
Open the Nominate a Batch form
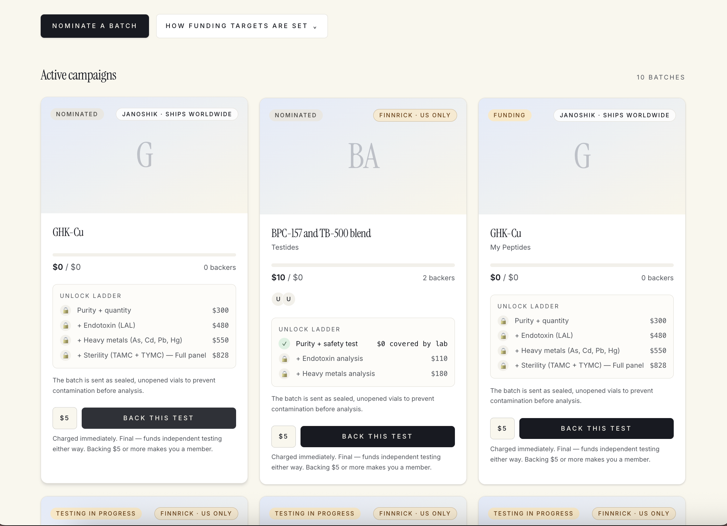point(95,26)
